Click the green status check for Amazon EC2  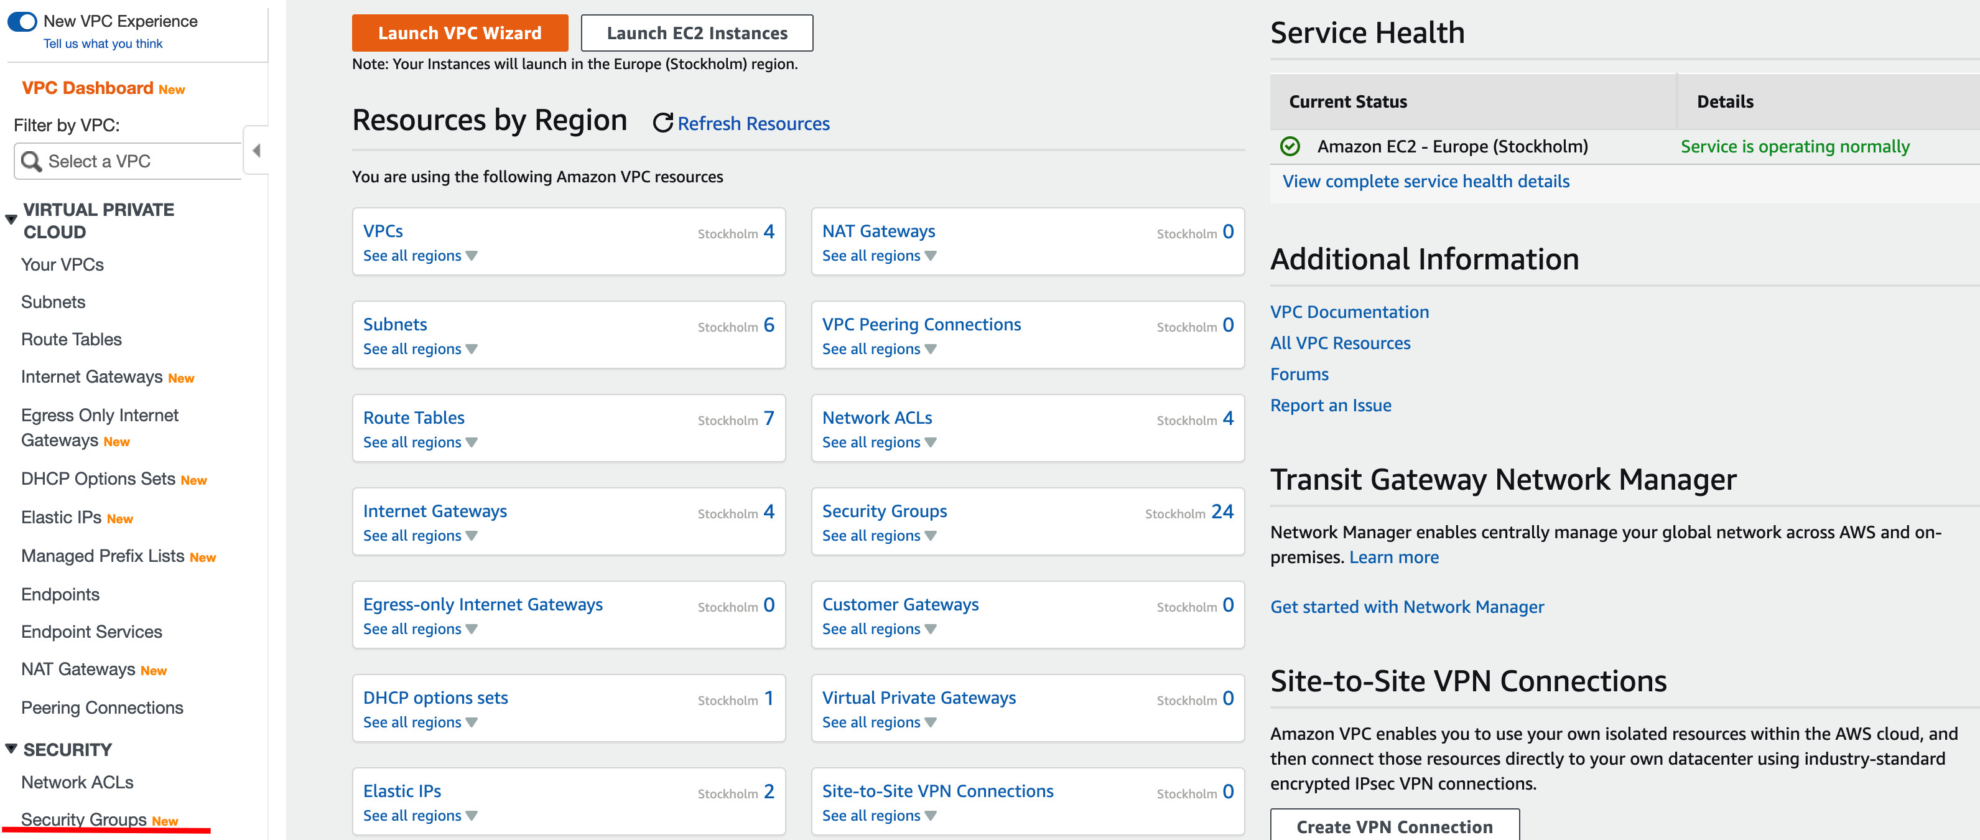[1290, 146]
